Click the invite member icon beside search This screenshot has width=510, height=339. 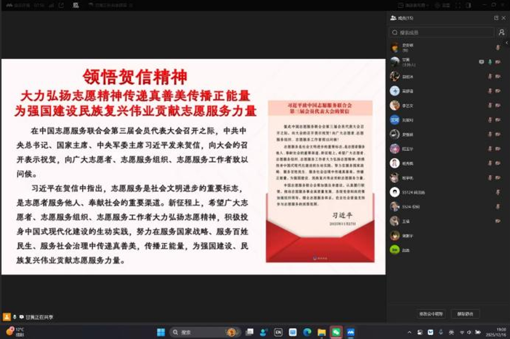coord(501,33)
